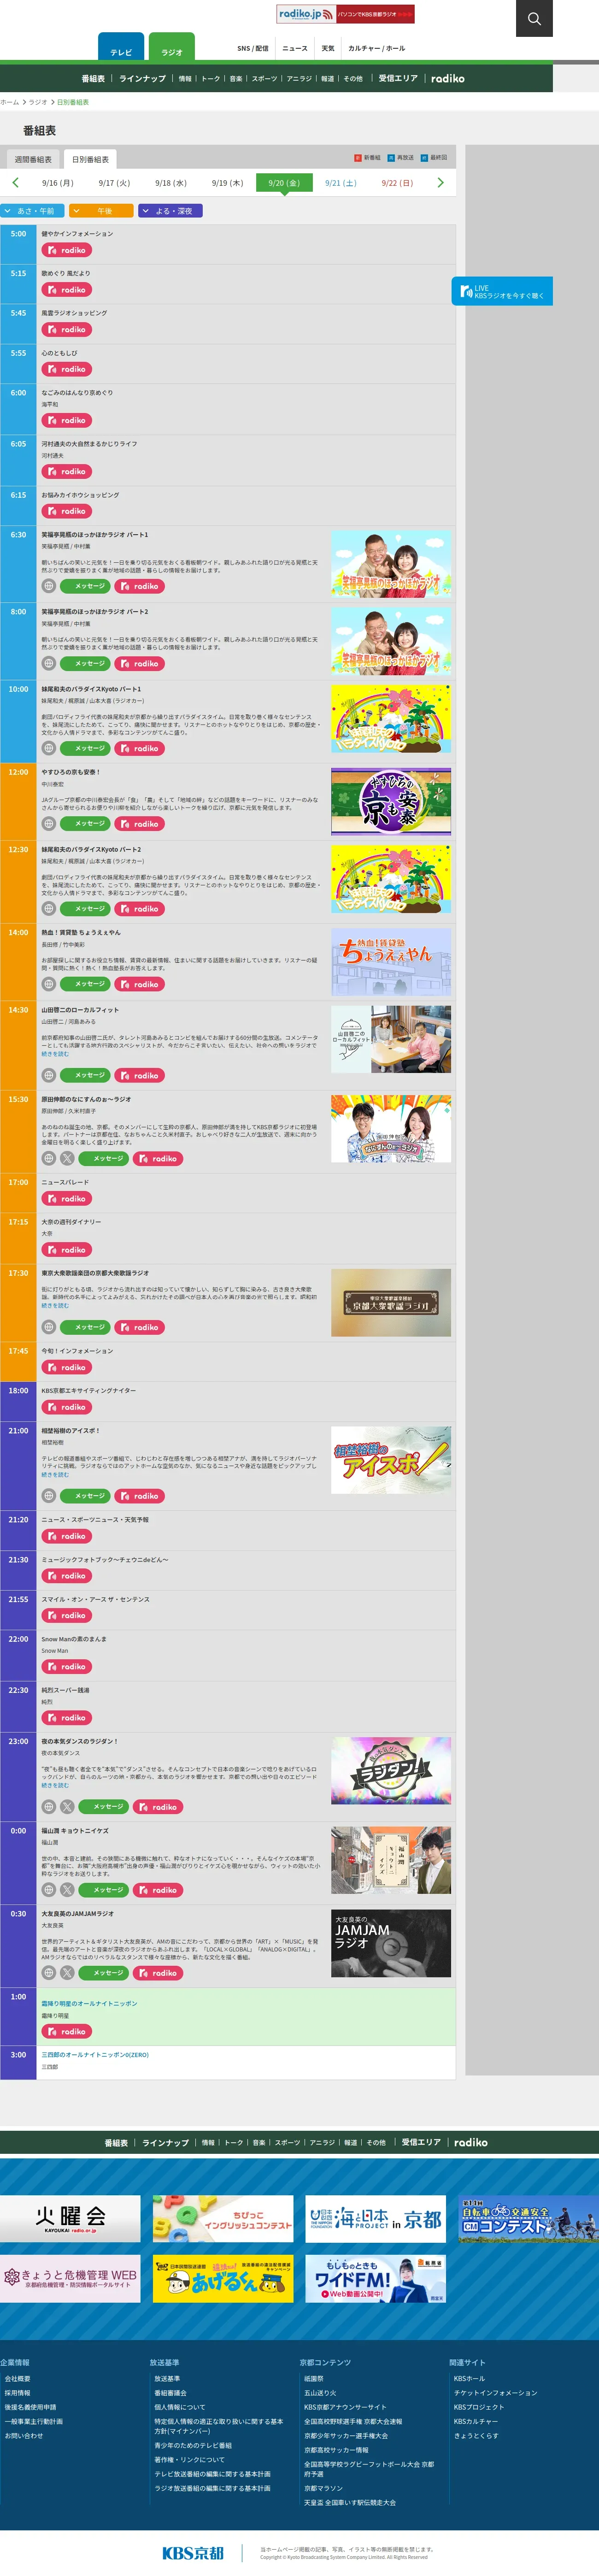599x2576 pixels.
Task: Open 採用情報 link in the footer
Action: 17,2392
